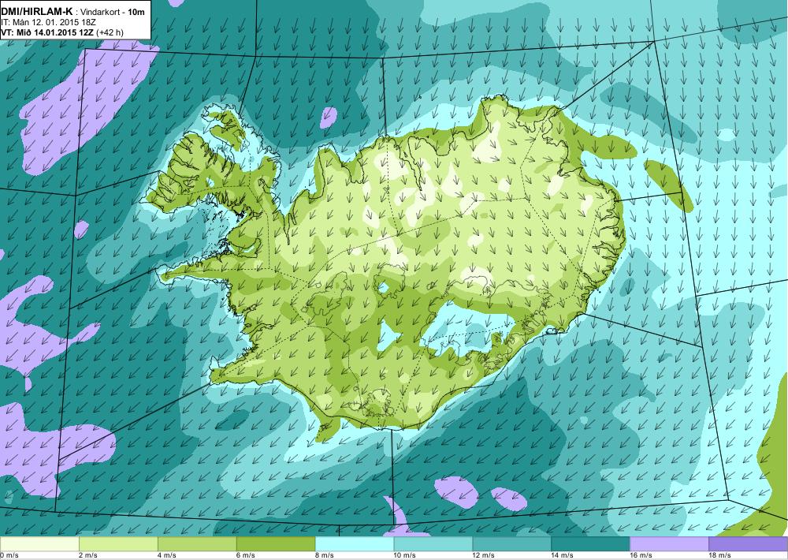Click the 8–10 m/s light cyan legend swatch

(x=355, y=544)
